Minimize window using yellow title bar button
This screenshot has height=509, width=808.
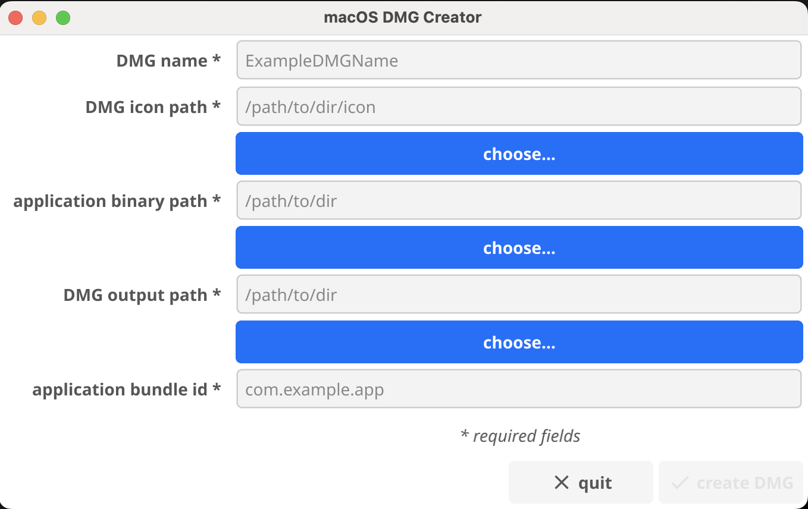tap(39, 18)
